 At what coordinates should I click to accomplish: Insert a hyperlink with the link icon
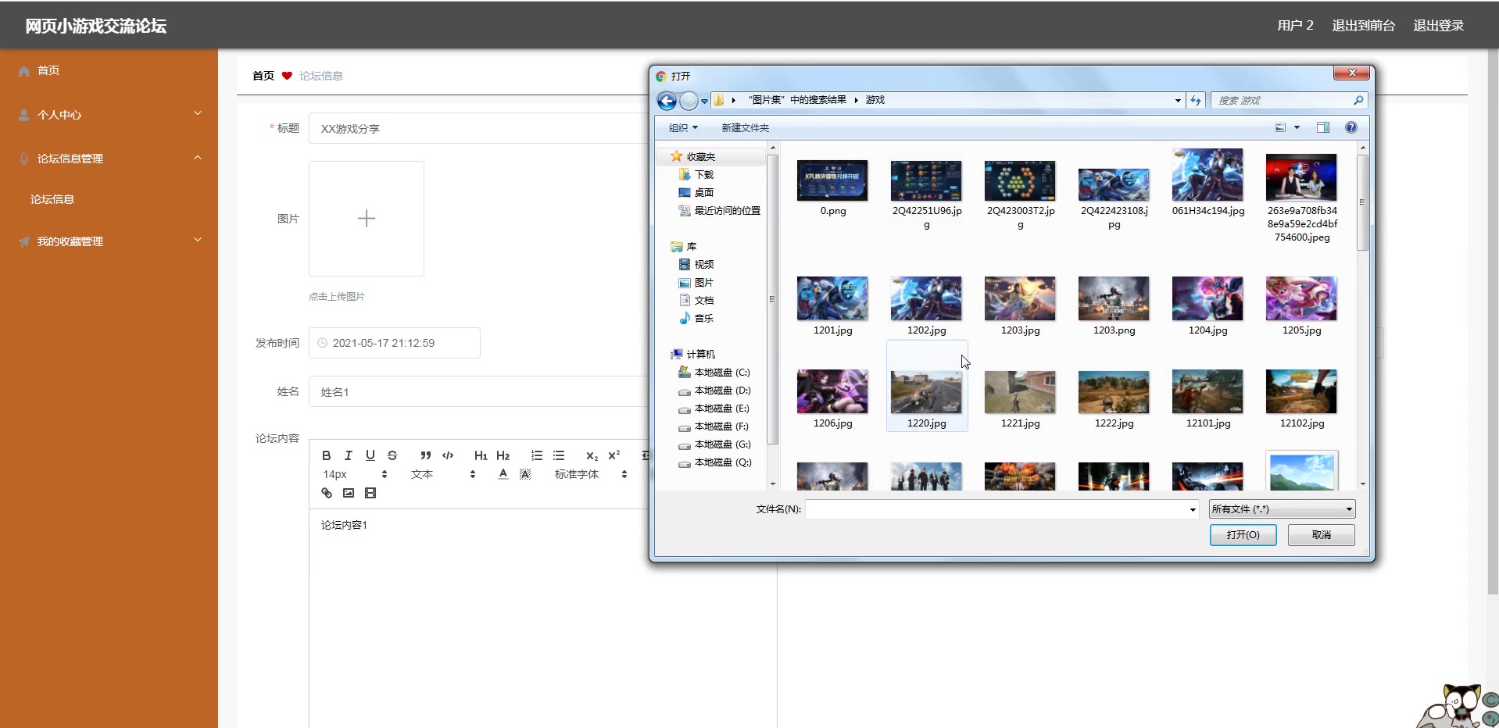coord(327,493)
